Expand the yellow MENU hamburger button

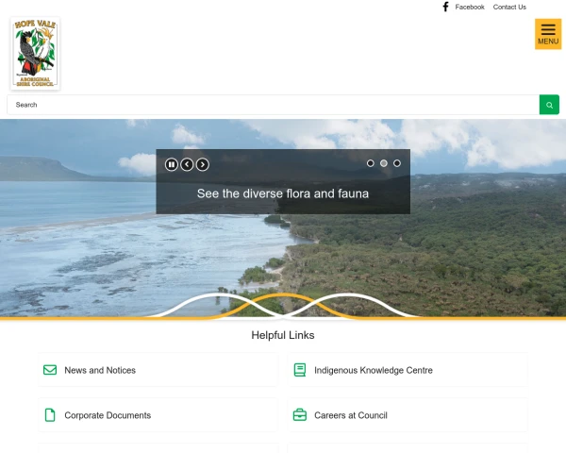click(x=548, y=34)
